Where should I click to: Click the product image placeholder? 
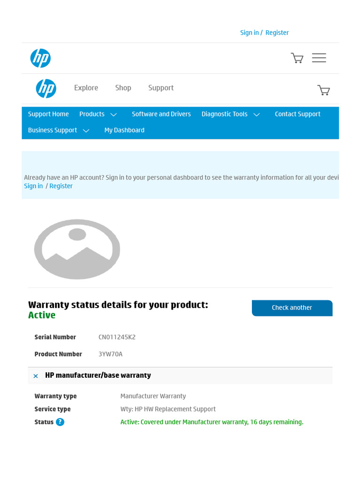(77, 249)
